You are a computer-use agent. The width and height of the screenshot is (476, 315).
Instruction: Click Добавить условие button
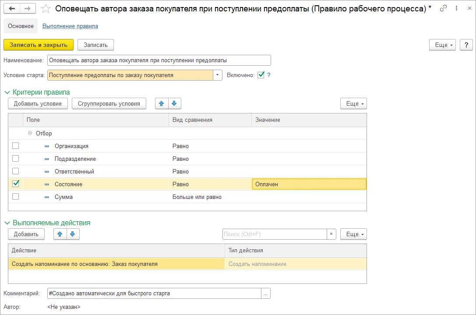(x=38, y=103)
